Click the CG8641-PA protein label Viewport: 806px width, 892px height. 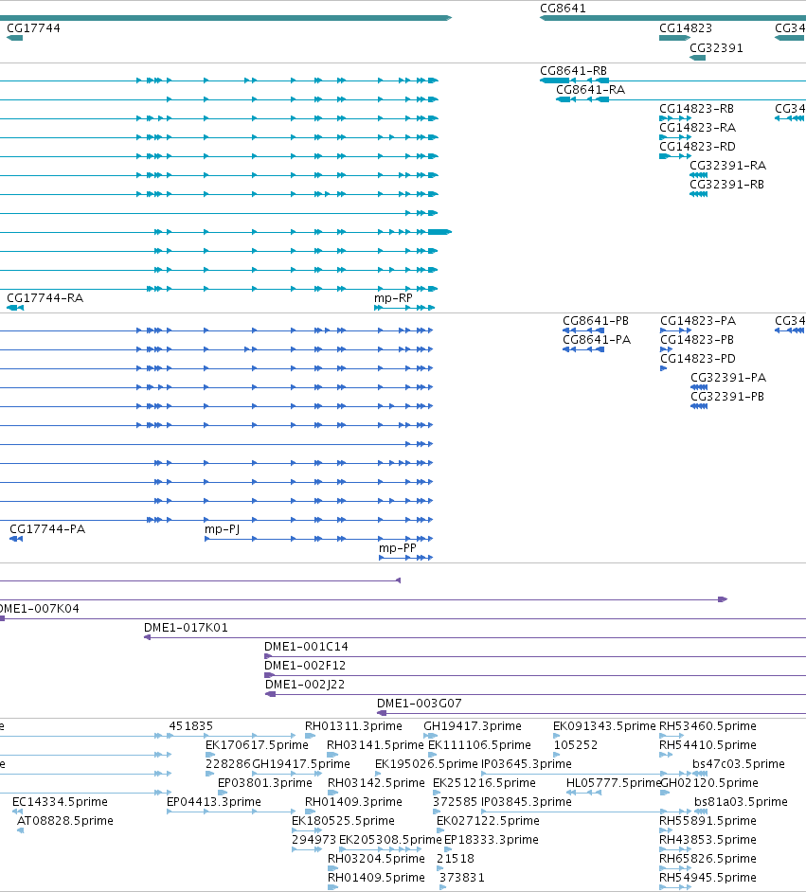(597, 339)
